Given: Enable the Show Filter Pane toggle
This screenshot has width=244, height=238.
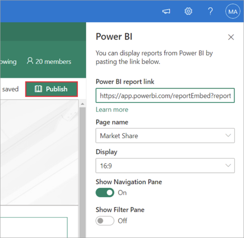Looking at the screenshot, I should [105, 221].
